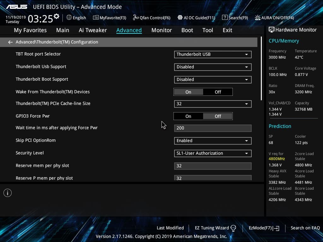Click the ASUS logo
Image resolution: width=323 pixels, height=242 pixels.
(x=16, y=7)
